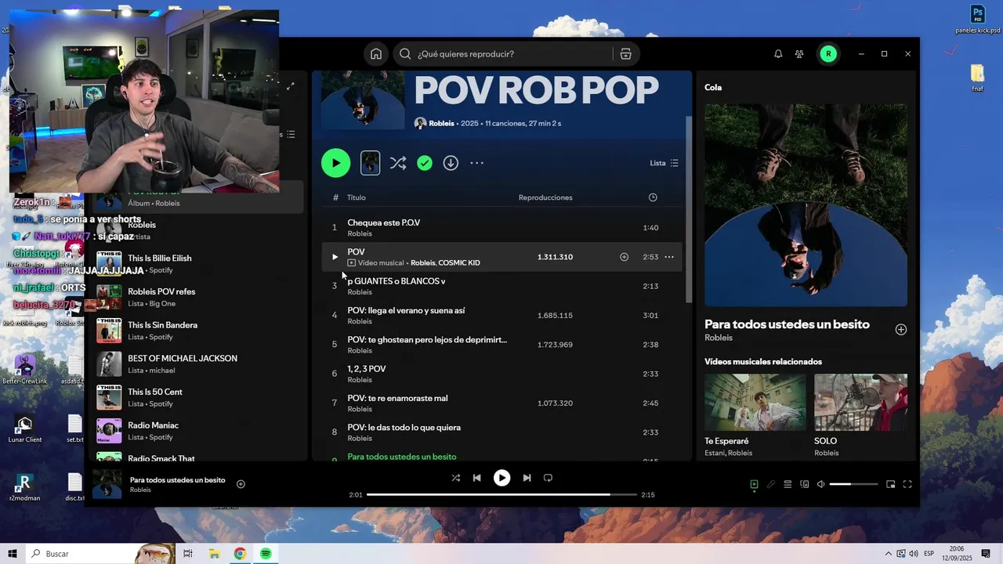
Task: Open This Is Billie Eilish playlist
Action: (x=199, y=264)
